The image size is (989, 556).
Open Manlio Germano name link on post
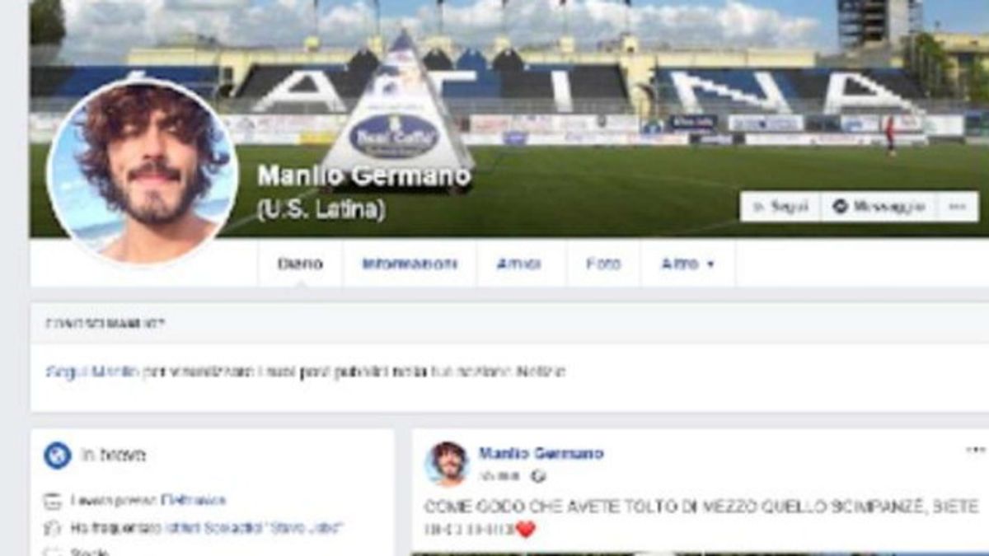[x=541, y=453]
